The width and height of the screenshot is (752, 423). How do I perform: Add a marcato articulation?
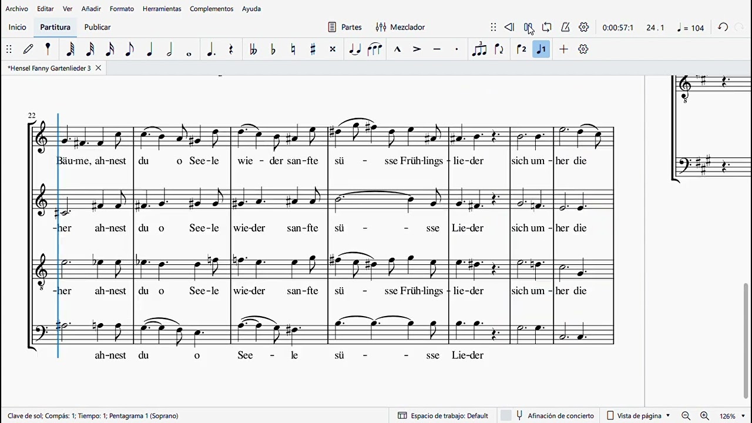pos(397,49)
